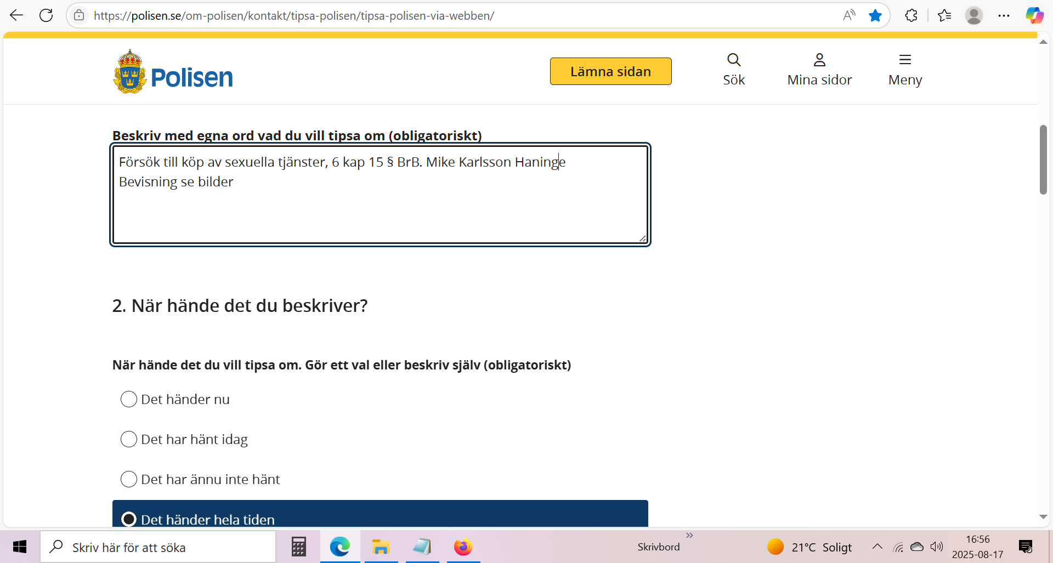Select 'Det har hänt idag' option
This screenshot has height=563, width=1053.
(x=129, y=439)
